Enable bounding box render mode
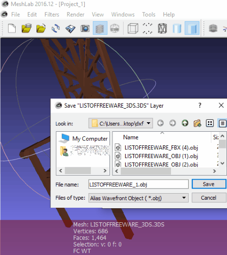 click(133, 28)
